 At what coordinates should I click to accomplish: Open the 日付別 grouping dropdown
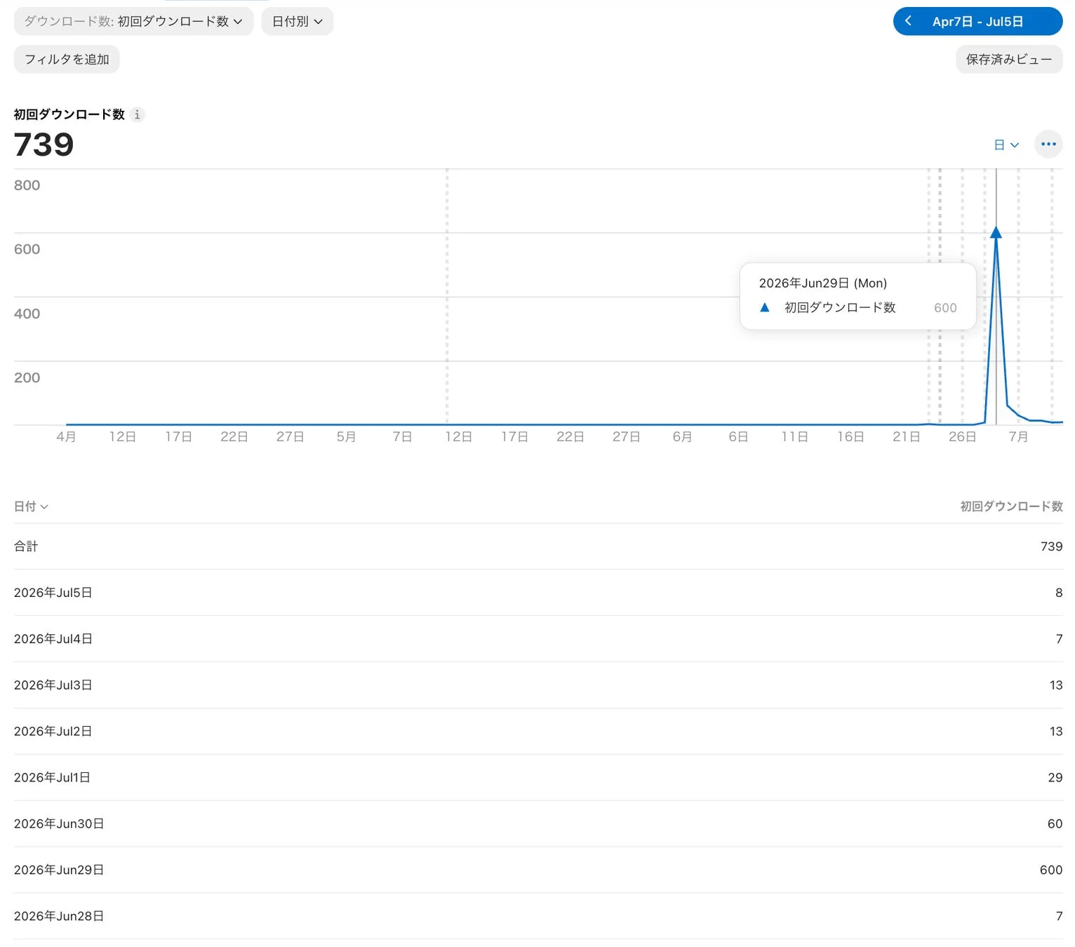[297, 22]
